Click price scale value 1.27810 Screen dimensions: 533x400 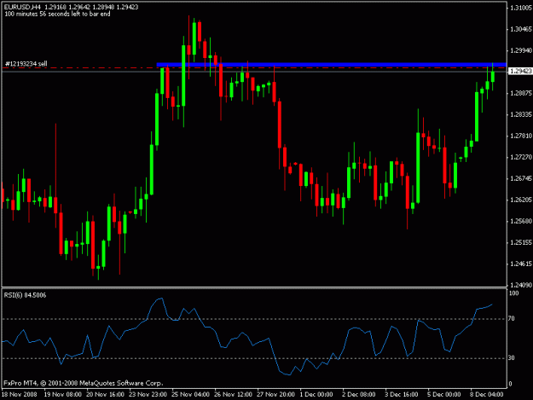click(521, 136)
